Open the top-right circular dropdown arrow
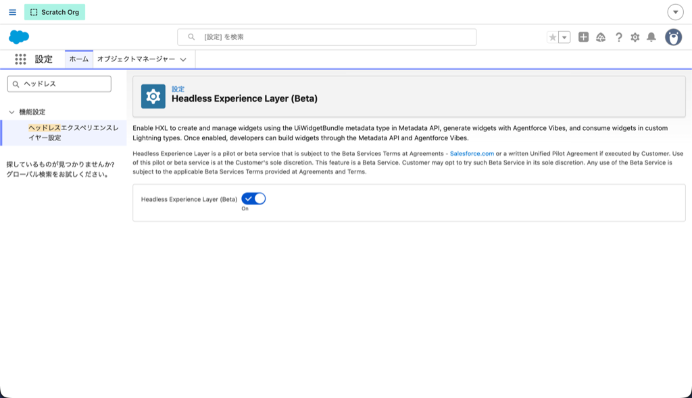 tap(675, 12)
